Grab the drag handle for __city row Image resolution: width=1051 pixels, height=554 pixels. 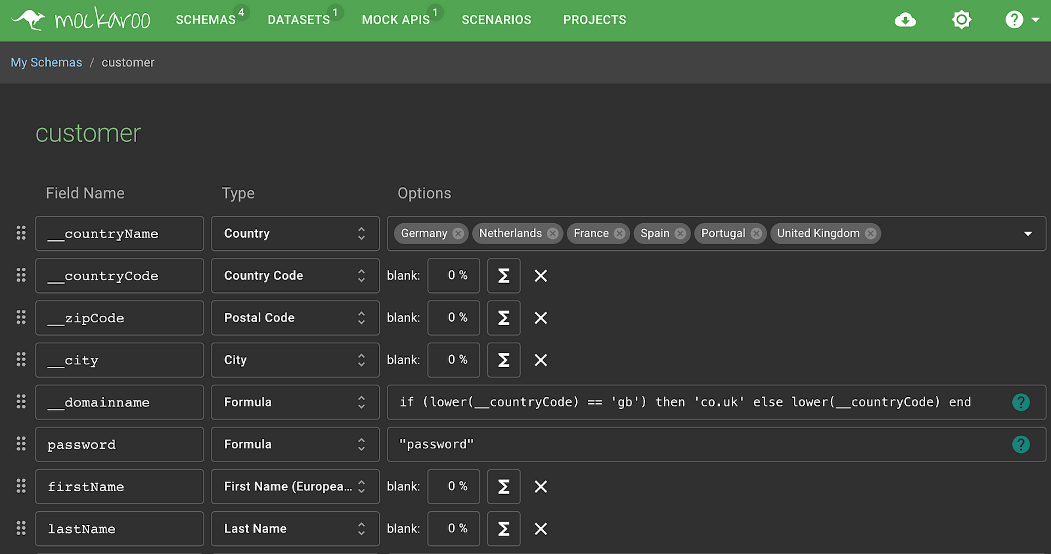pos(21,359)
